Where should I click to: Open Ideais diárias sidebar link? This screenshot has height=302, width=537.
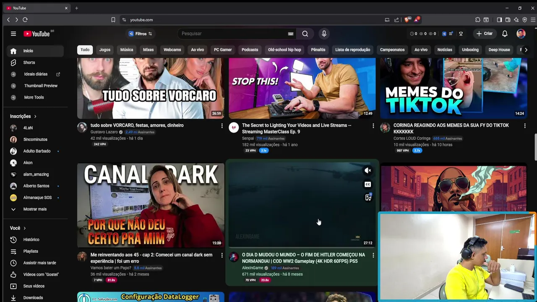pyautogui.click(x=35, y=74)
